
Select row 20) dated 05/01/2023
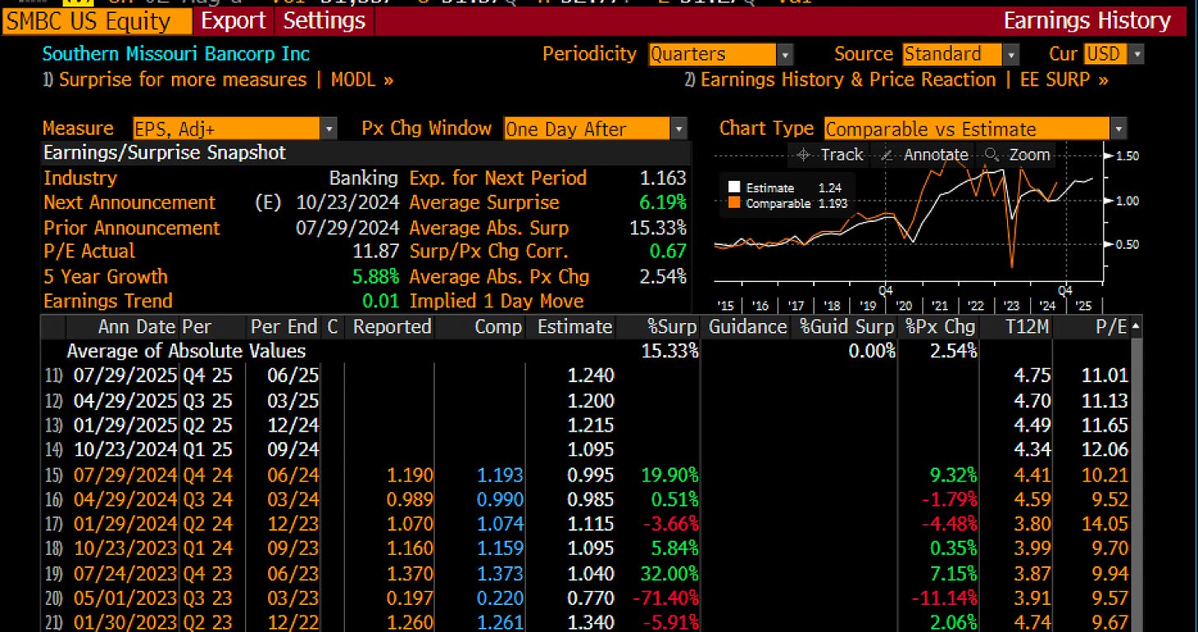coord(586,597)
